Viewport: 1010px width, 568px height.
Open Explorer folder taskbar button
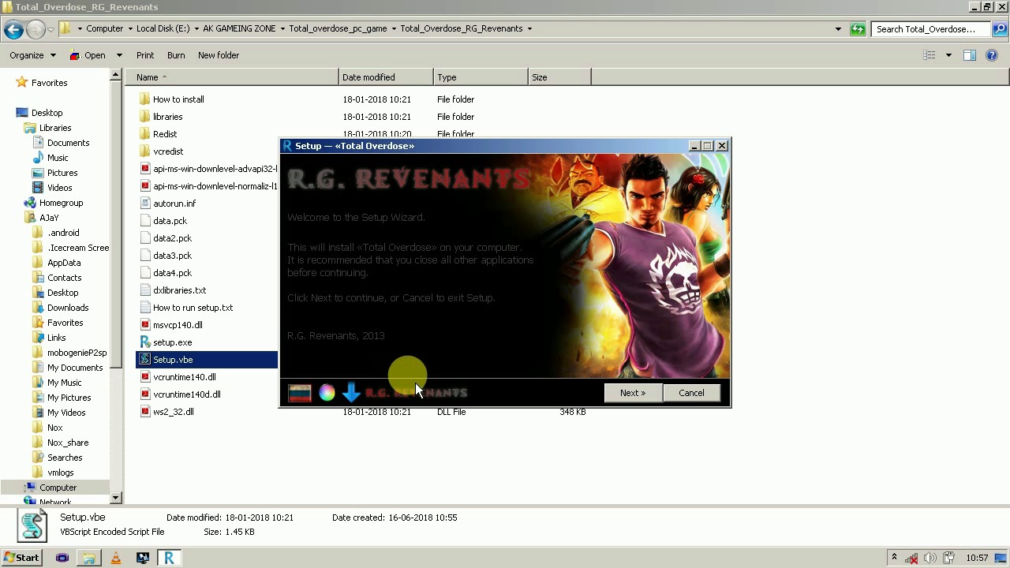click(89, 558)
